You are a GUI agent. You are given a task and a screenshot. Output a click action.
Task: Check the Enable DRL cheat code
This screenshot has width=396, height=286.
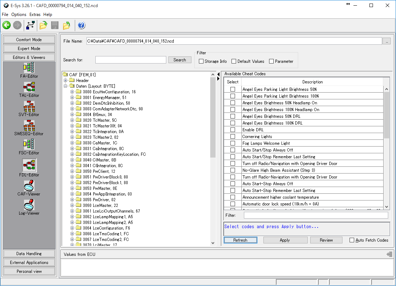click(233, 130)
